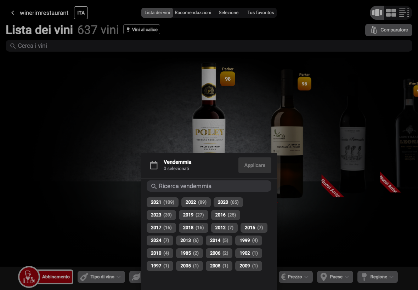Toggle the 2019 vintage filter chip
This screenshot has width=418, height=290.
click(x=193, y=215)
